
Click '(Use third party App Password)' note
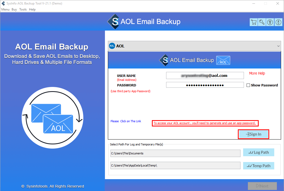(131, 91)
